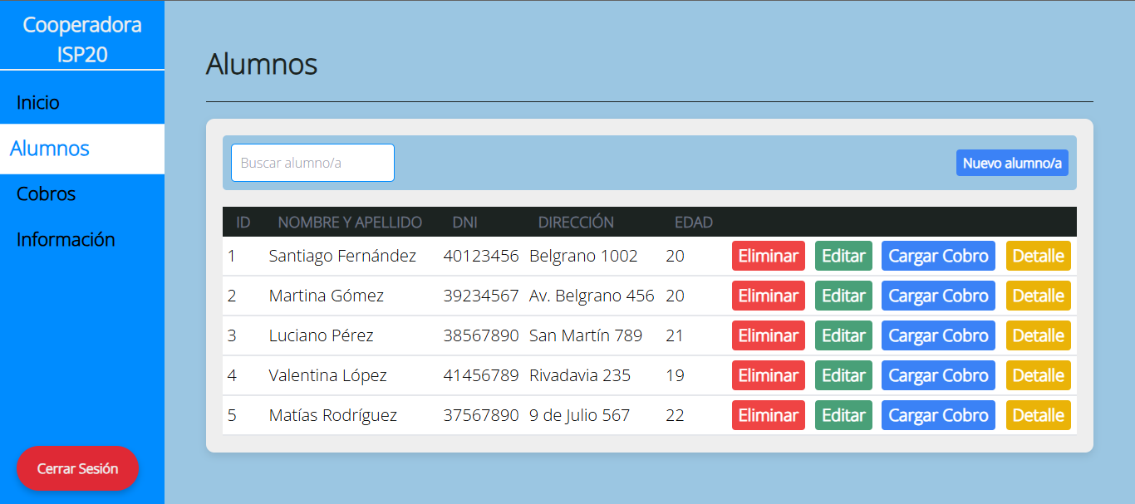Open Detalle for Luciano Pérez
The height and width of the screenshot is (504, 1135).
[1039, 335]
